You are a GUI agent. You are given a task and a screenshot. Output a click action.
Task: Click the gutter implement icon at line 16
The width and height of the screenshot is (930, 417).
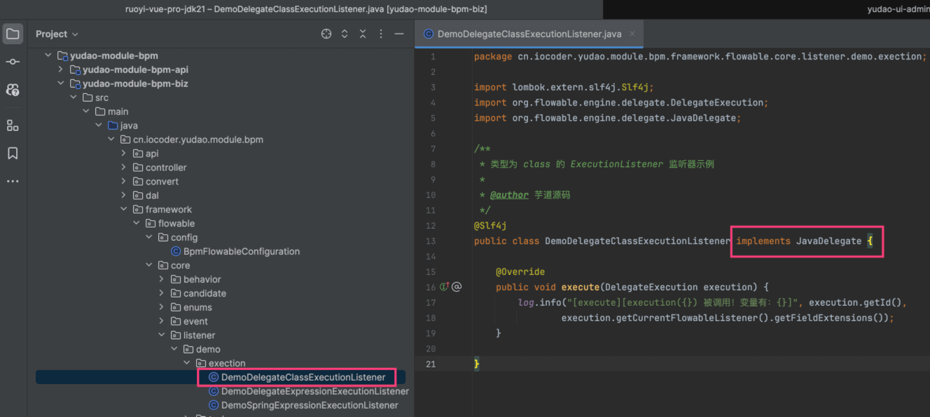point(444,287)
